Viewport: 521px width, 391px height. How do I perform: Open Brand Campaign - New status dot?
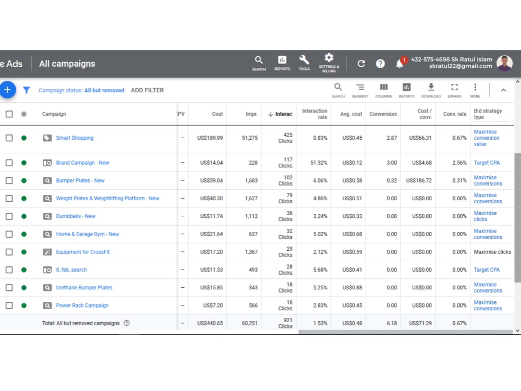[24, 163]
